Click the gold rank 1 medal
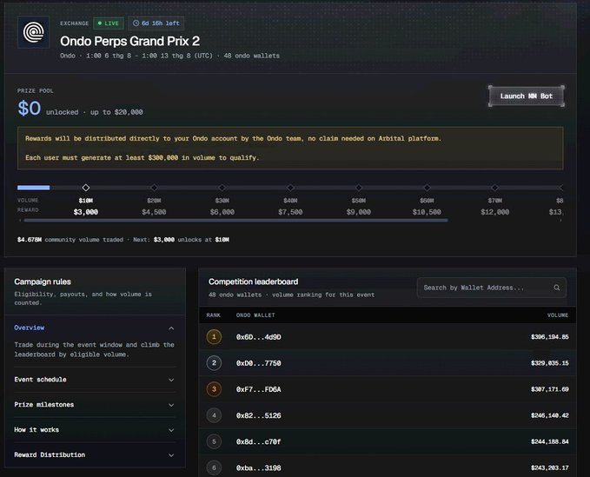 click(x=214, y=337)
